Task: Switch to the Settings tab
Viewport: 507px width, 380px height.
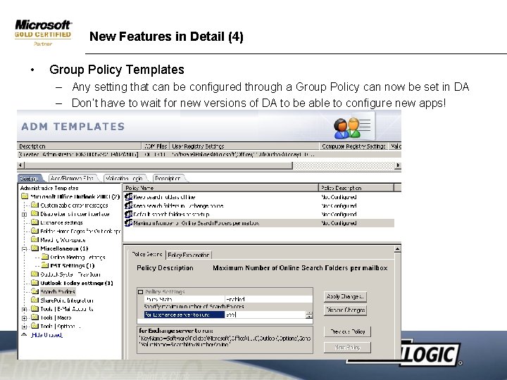Action: click(x=30, y=178)
